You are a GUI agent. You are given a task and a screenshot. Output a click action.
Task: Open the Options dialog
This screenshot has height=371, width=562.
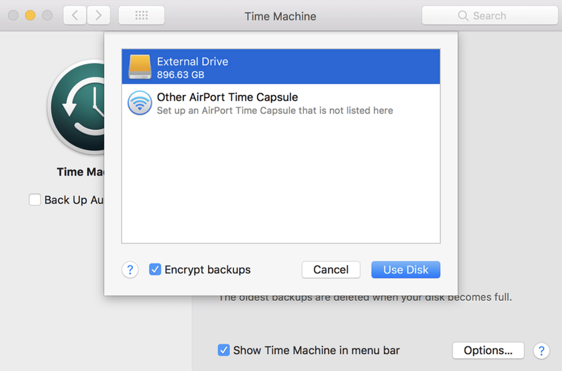tap(488, 351)
